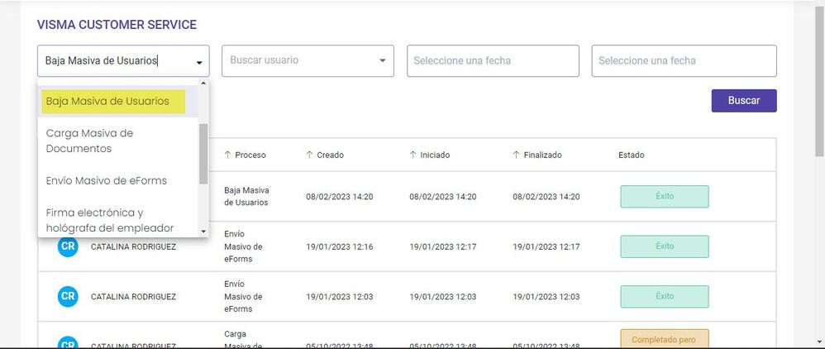
Task: Click the Buscar button
Action: [x=743, y=101]
